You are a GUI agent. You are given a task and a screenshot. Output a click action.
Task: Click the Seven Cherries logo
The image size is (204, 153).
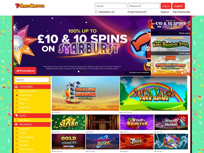[30, 6]
